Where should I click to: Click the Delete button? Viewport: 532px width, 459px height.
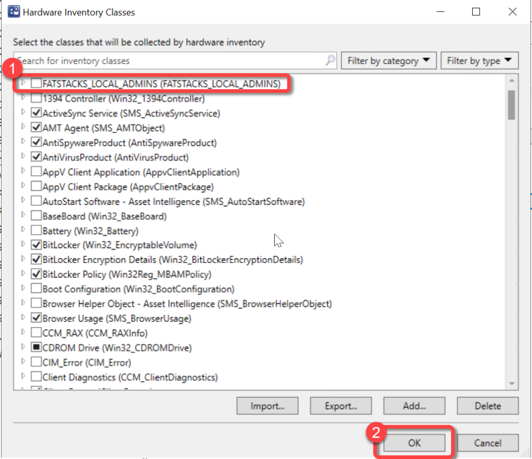tap(487, 406)
